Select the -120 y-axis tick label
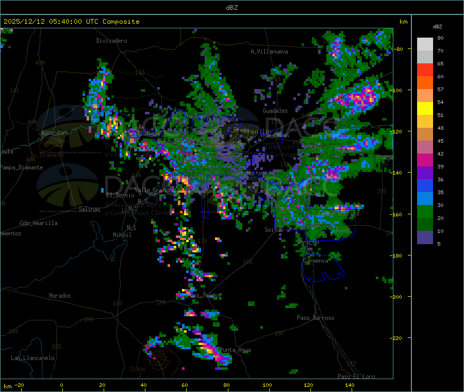 click(x=396, y=131)
